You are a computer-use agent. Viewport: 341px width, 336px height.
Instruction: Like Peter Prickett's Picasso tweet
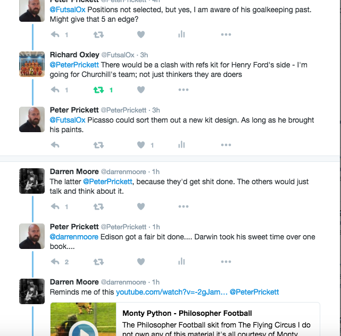click(141, 145)
